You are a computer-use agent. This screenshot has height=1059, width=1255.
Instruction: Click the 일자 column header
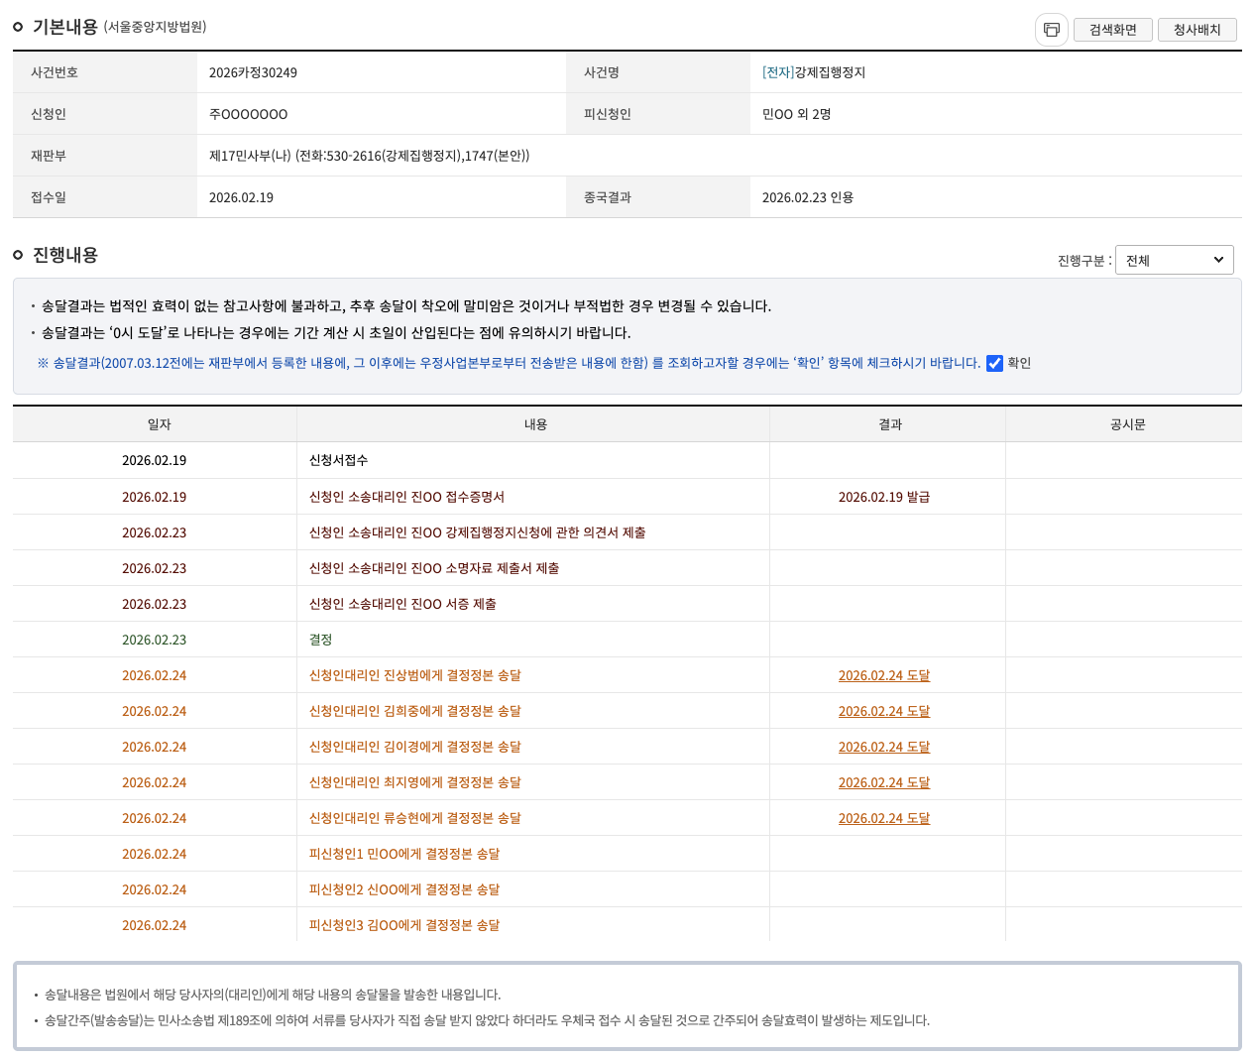point(159,424)
